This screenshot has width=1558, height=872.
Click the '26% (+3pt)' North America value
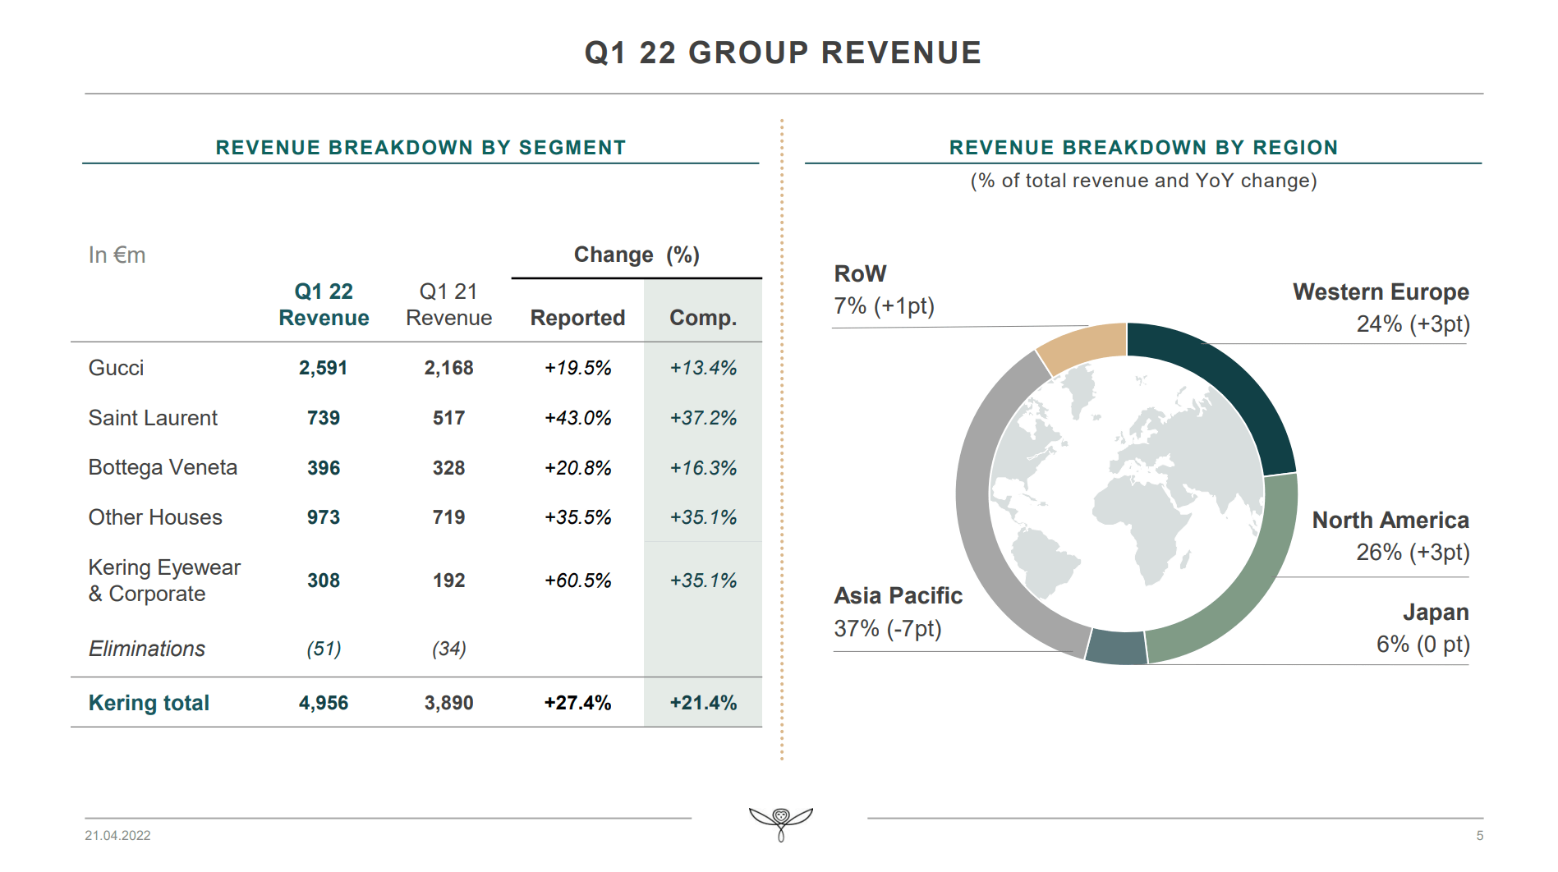pos(1413,553)
